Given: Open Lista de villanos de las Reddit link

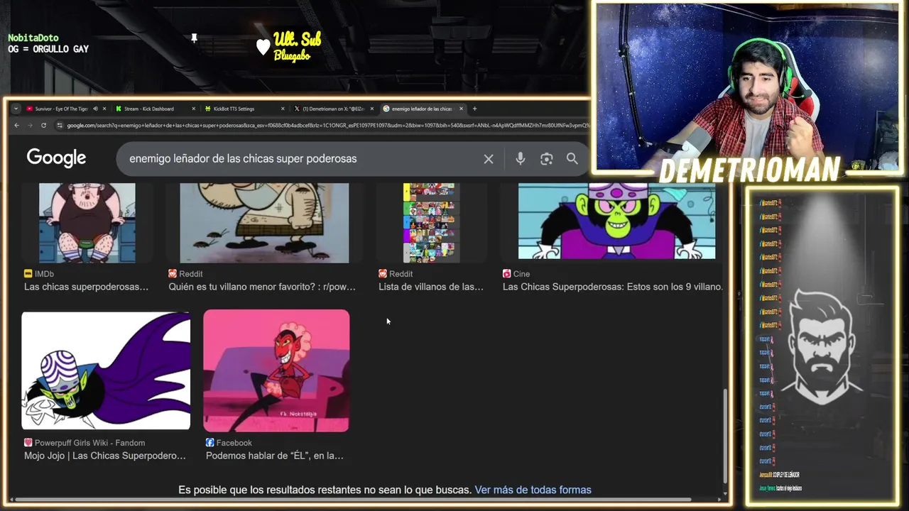Looking at the screenshot, I should click(431, 287).
